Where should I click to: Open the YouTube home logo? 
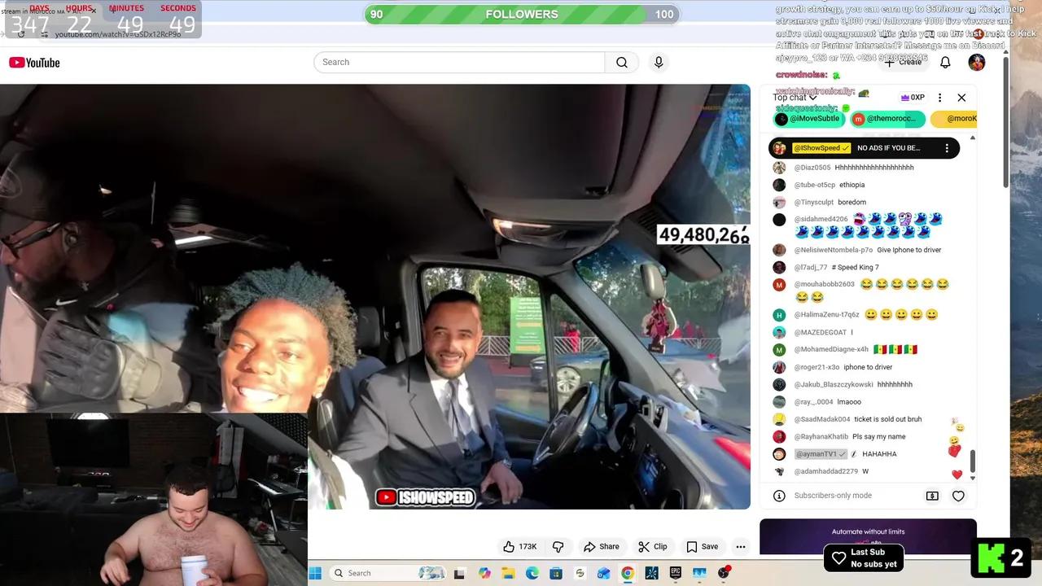coord(34,63)
